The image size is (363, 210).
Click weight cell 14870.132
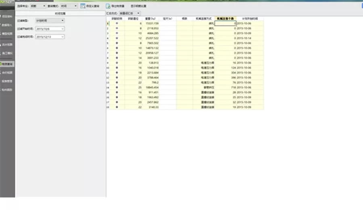[150, 48]
